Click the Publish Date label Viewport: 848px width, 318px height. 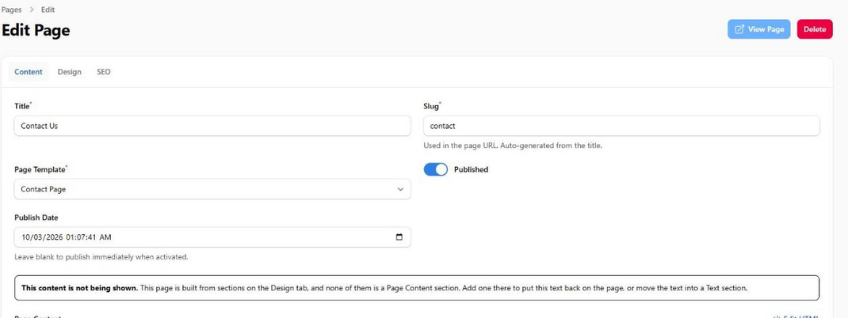point(36,218)
